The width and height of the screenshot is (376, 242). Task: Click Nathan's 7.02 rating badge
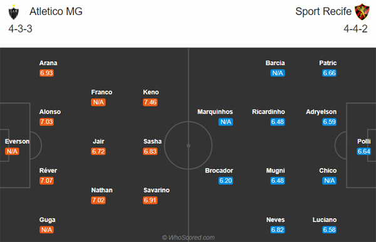[x=98, y=200]
